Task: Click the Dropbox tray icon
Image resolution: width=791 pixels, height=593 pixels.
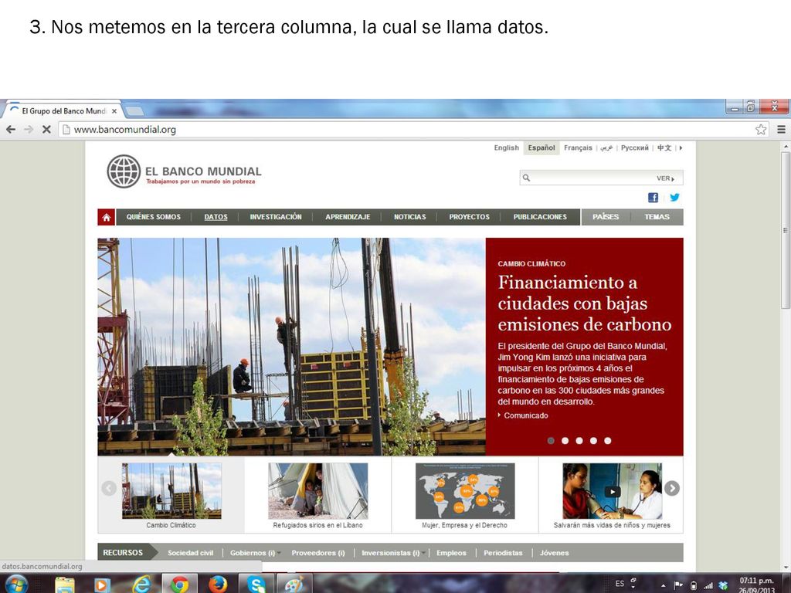Action: click(723, 585)
